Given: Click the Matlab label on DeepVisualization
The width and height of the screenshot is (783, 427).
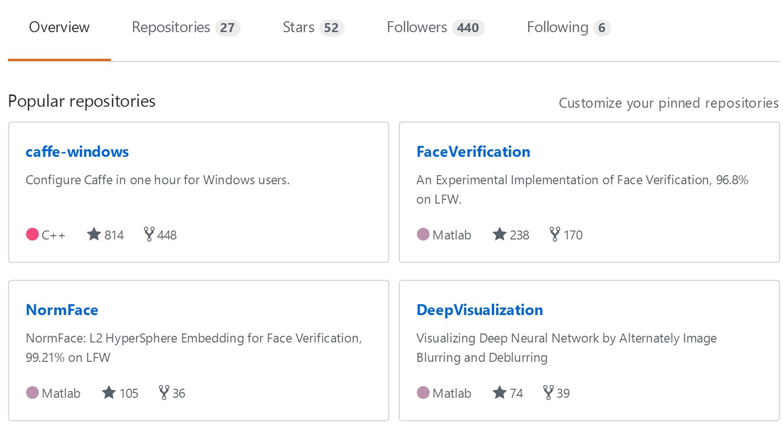Looking at the screenshot, I should point(452,393).
